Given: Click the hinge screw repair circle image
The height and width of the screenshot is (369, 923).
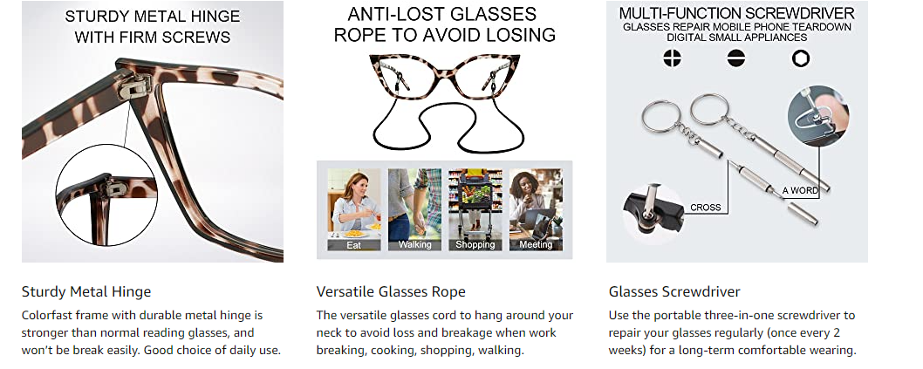Looking at the screenshot, I should point(653,215).
